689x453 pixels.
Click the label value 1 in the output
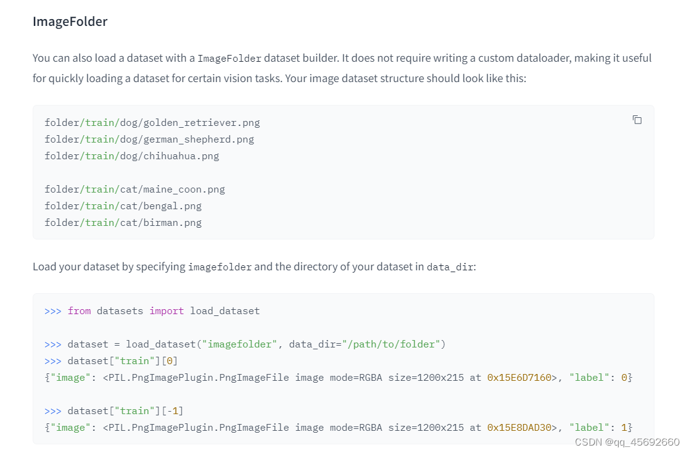pyautogui.click(x=623, y=427)
